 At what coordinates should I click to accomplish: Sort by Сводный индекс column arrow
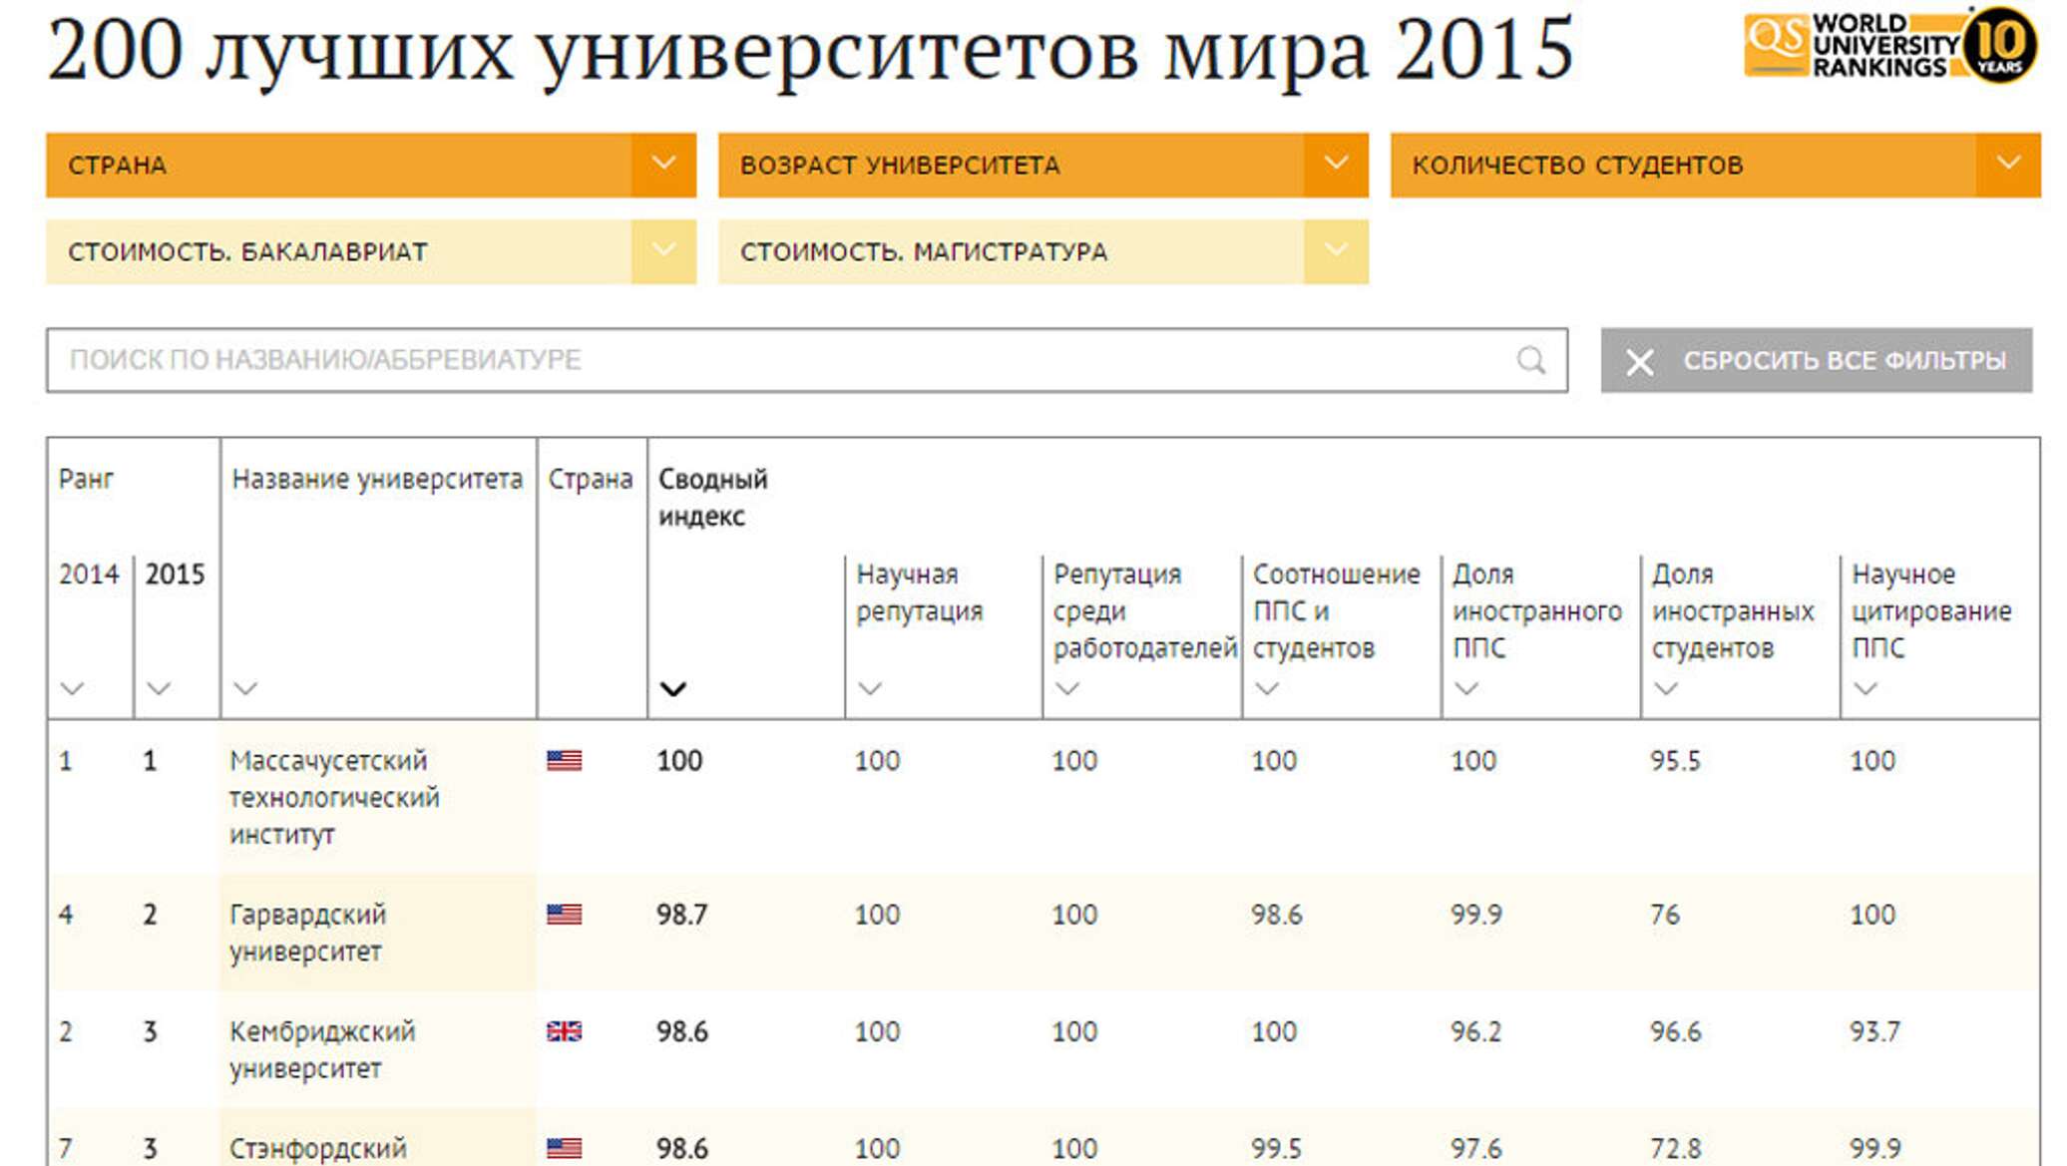point(673,689)
